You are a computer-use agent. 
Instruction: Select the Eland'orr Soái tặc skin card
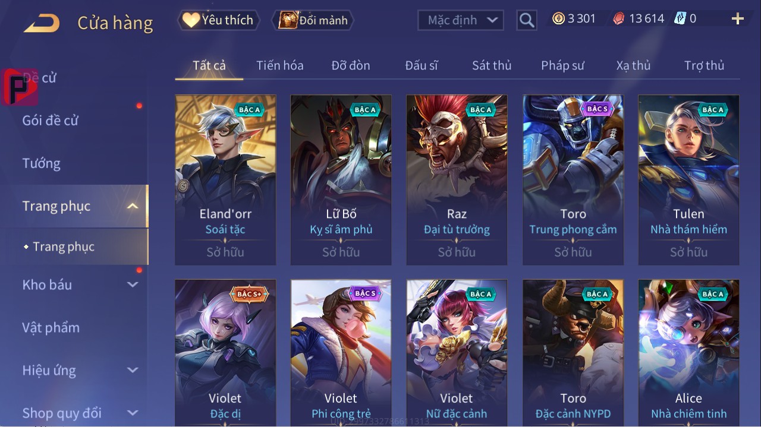[x=225, y=180]
